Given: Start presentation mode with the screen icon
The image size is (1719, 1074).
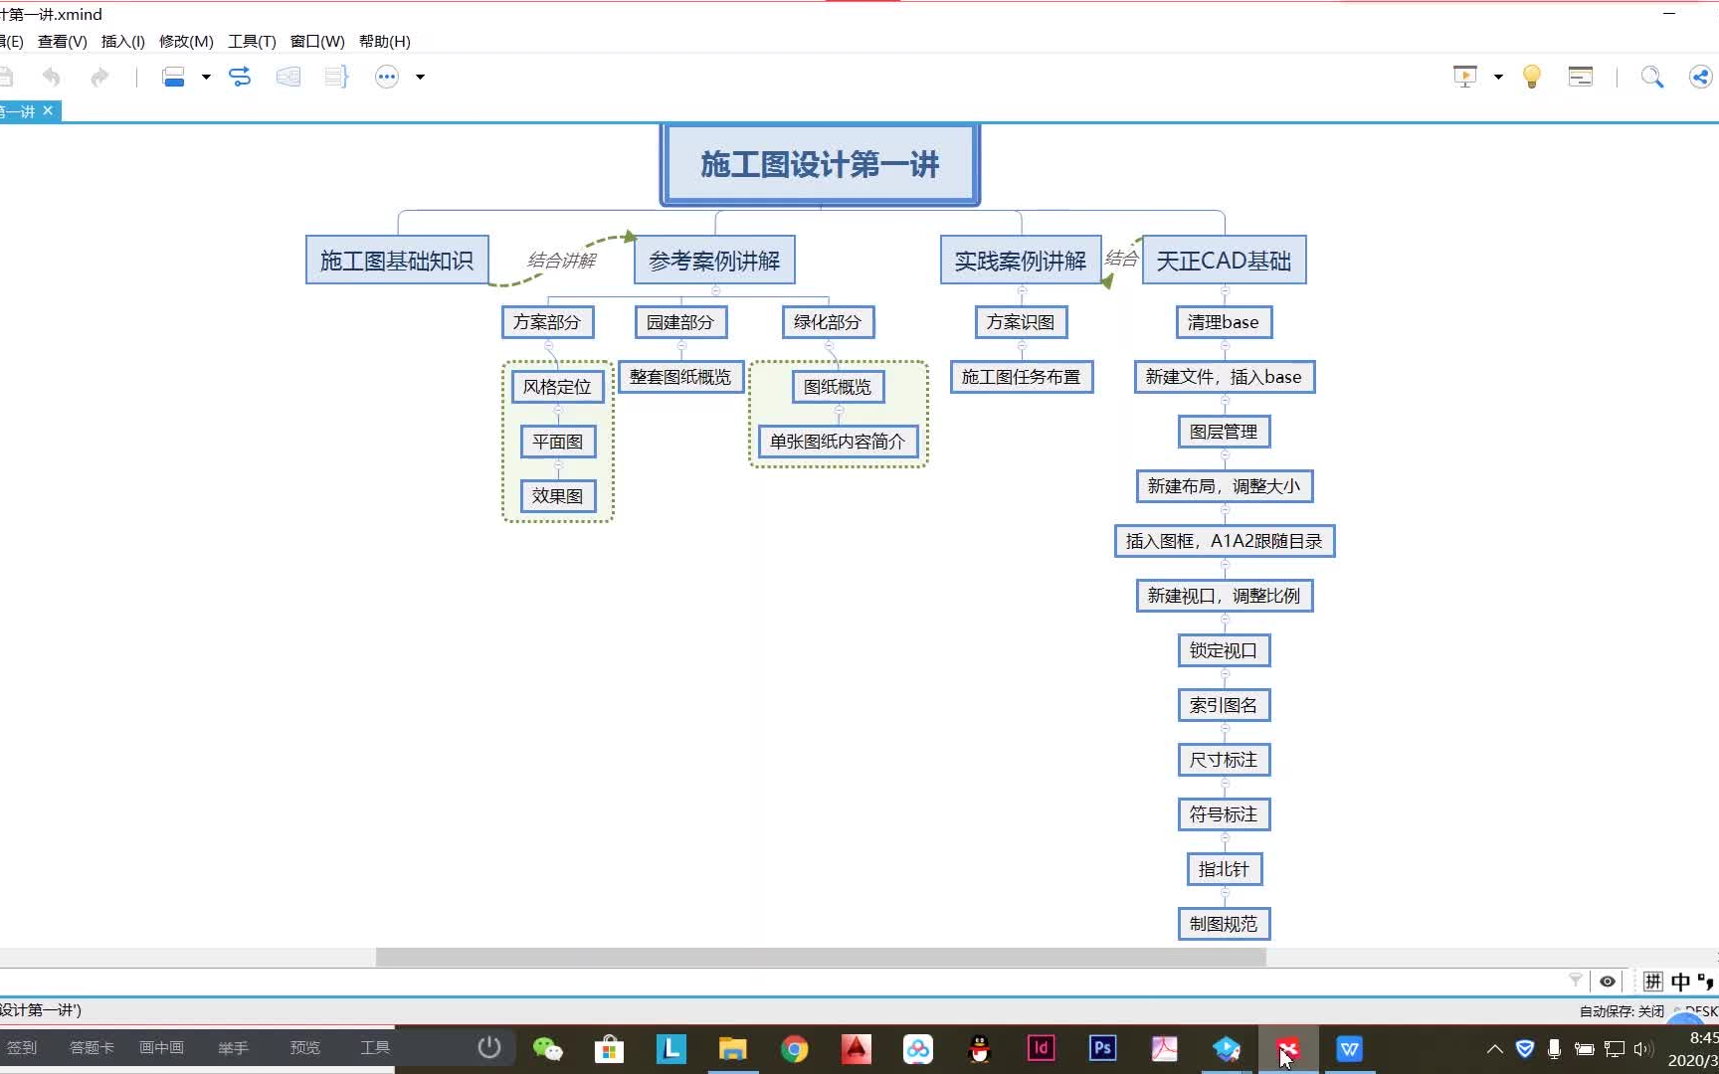Looking at the screenshot, I should [x=1465, y=77].
